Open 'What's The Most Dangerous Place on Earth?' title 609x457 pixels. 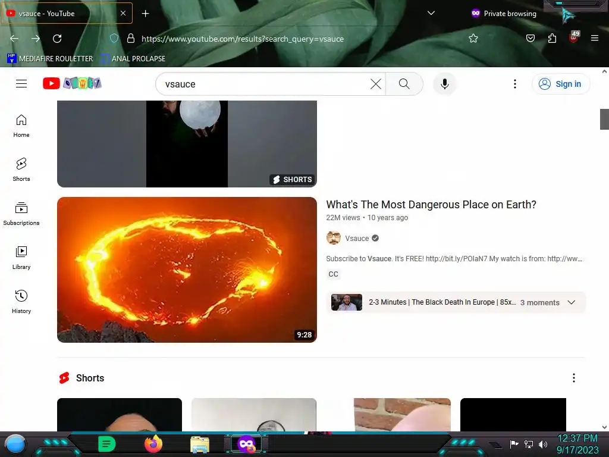[431, 205]
